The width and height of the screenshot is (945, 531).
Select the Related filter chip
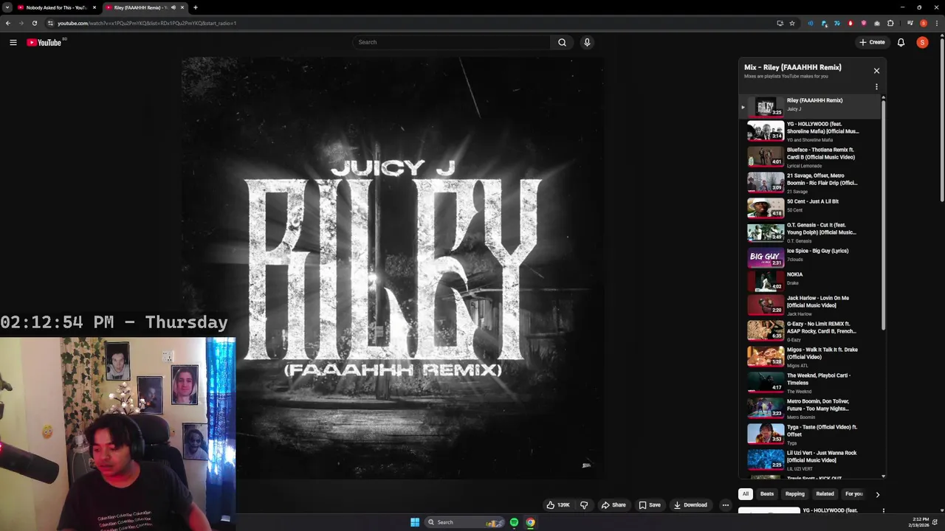click(x=825, y=494)
